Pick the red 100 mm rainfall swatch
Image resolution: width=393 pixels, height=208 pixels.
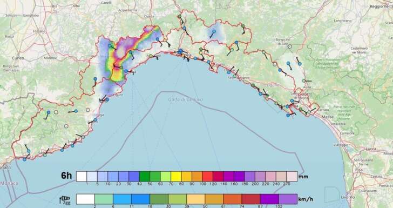pyautogui.click(x=207, y=176)
